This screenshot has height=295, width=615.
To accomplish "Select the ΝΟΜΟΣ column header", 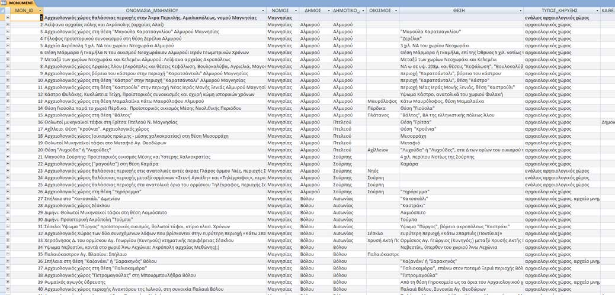I will point(283,10).
